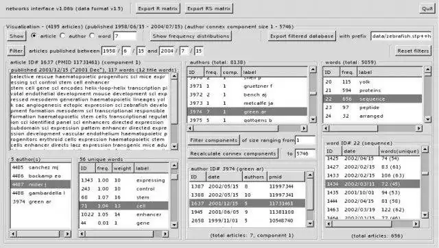
Task: Export the filtered database
Action: 302,36
